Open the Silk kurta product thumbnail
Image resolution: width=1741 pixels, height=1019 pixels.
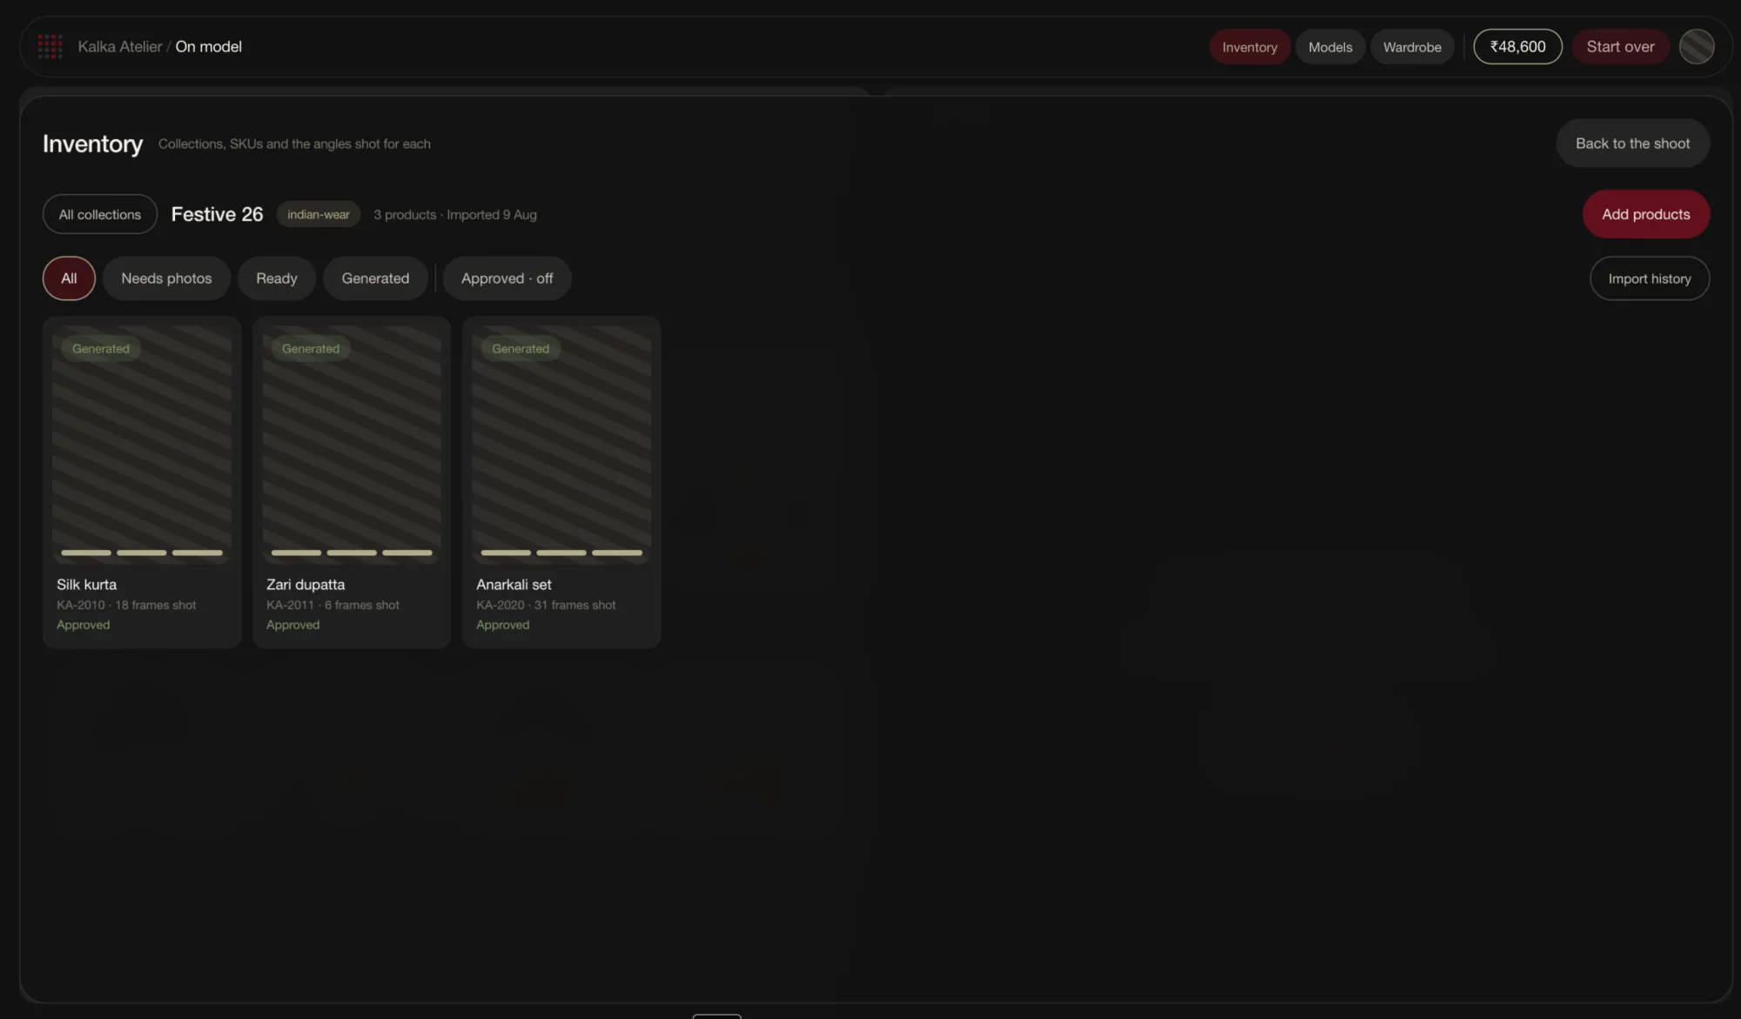(142, 445)
